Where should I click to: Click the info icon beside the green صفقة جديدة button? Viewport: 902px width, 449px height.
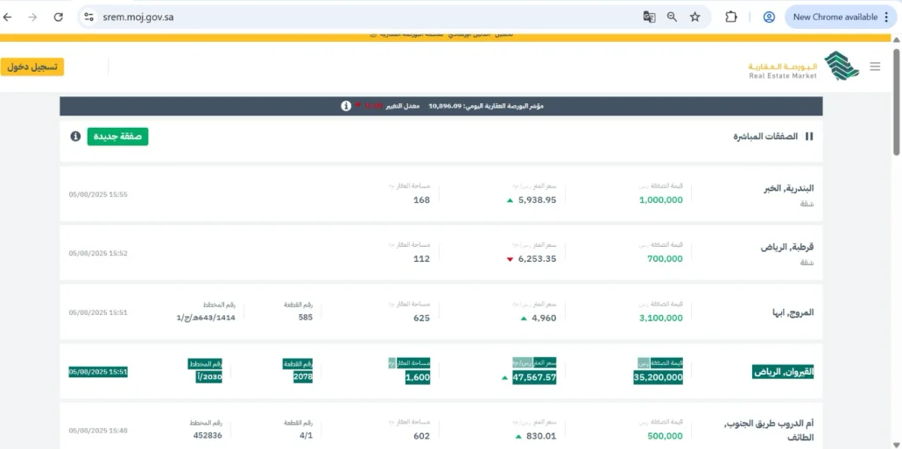point(75,137)
